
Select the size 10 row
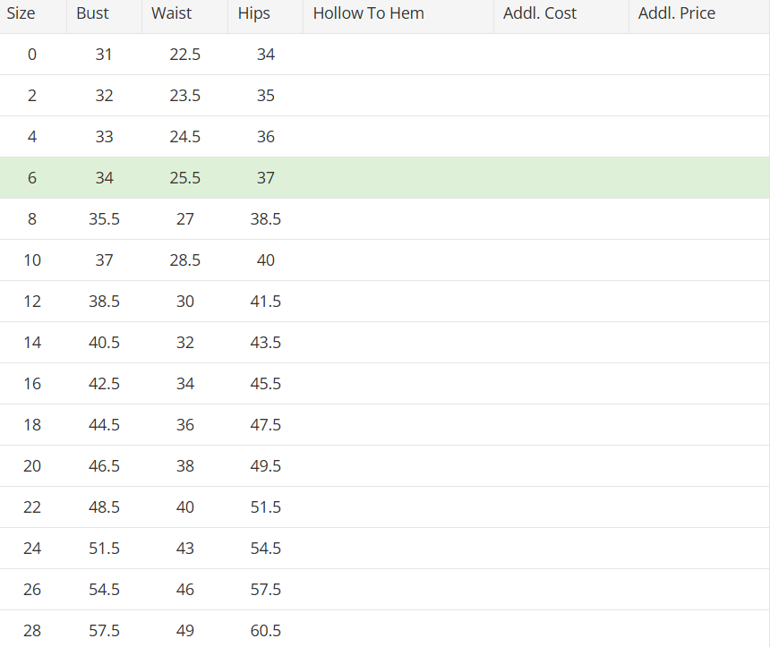pos(385,260)
